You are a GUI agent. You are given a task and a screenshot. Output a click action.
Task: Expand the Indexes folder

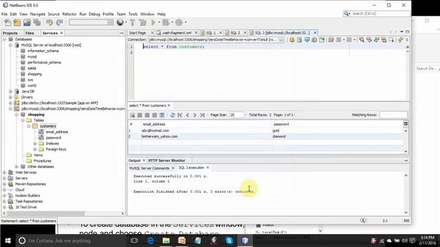click(x=35, y=143)
